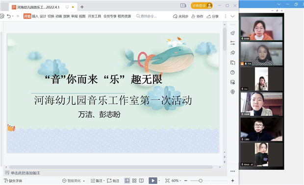This screenshot has width=304, height=185.
Task: Fit slide to window icon
Action: pyautogui.click(x=167, y=181)
